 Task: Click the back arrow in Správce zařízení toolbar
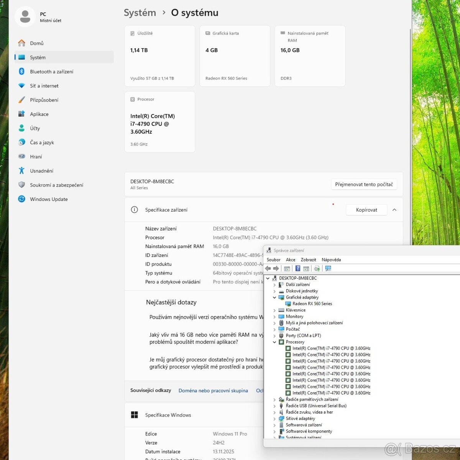tap(268, 268)
